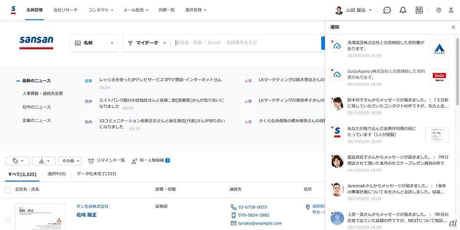Click the phone icon beside 03-6758-0033
This screenshot has height=230, width=460.
[x=233, y=207]
